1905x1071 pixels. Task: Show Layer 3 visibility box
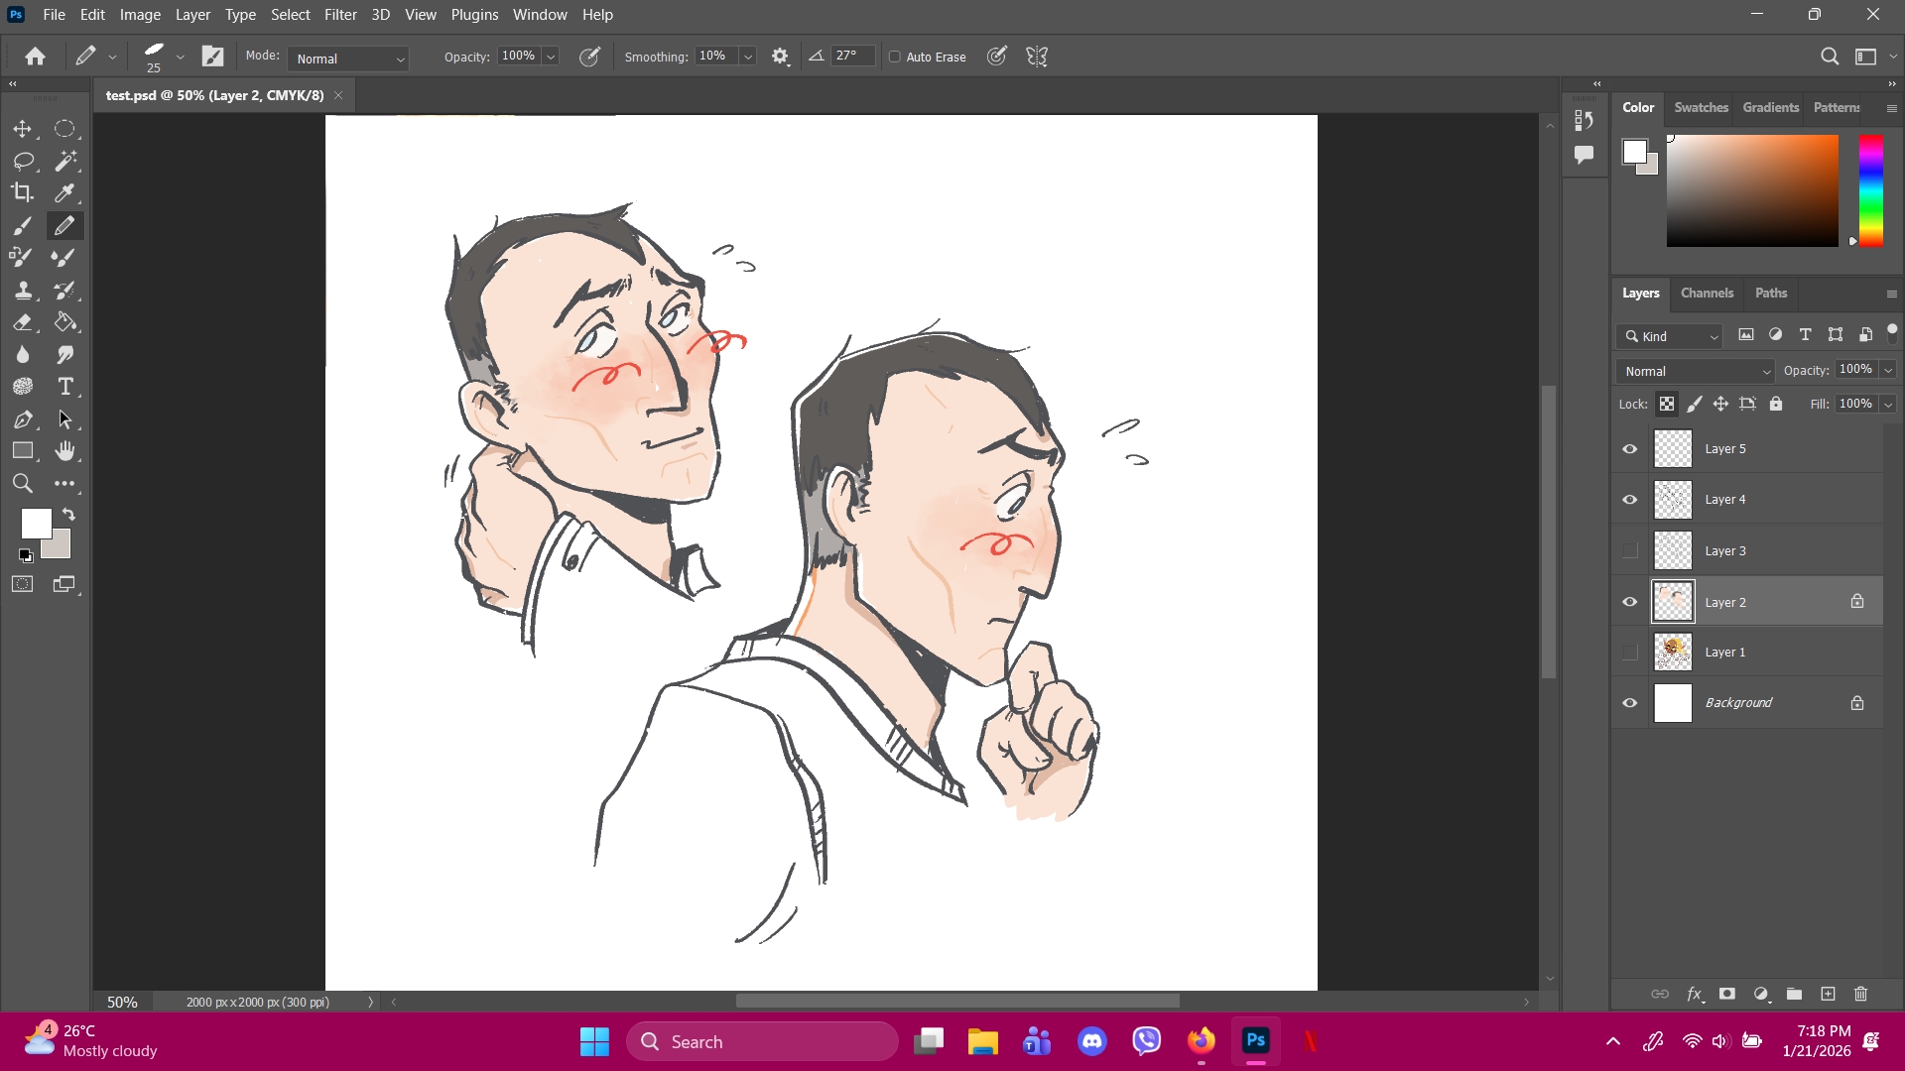1629,550
